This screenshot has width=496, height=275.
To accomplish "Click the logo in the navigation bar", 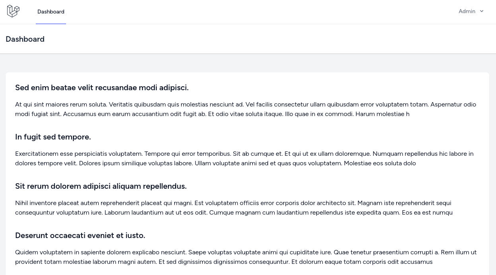I will point(13,11).
